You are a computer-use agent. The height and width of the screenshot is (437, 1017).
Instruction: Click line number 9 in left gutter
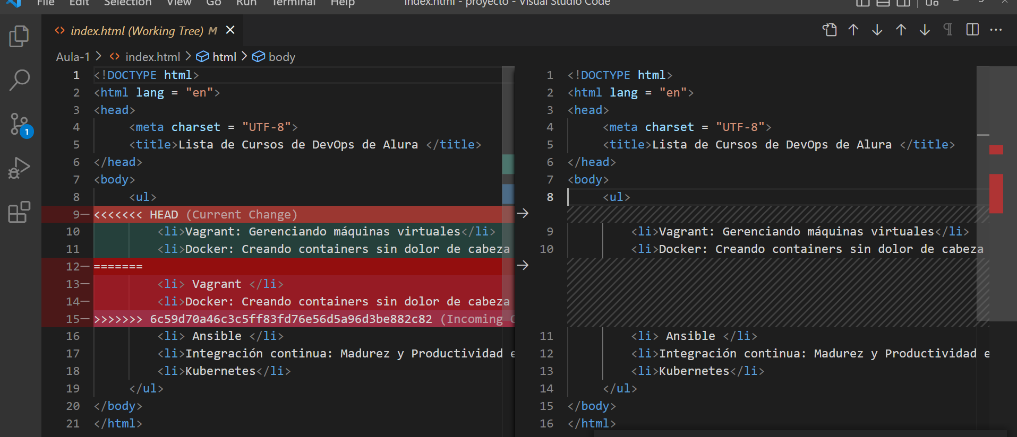76,214
